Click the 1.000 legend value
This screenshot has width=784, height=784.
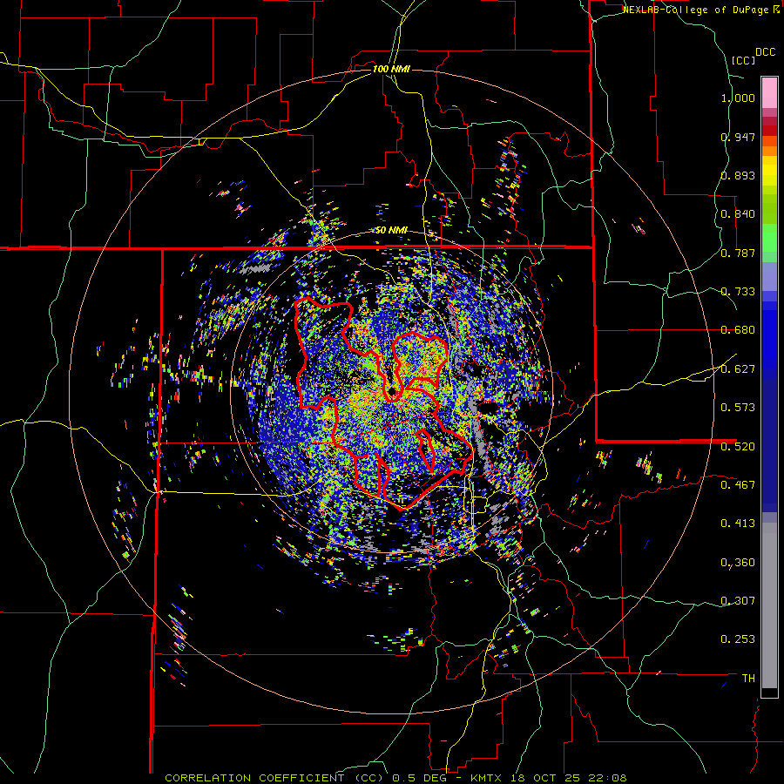tap(738, 98)
